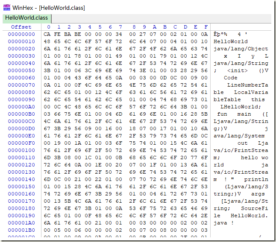Click ASCII text 'out'
This screenshot has width=276, height=242.
click(243, 143)
